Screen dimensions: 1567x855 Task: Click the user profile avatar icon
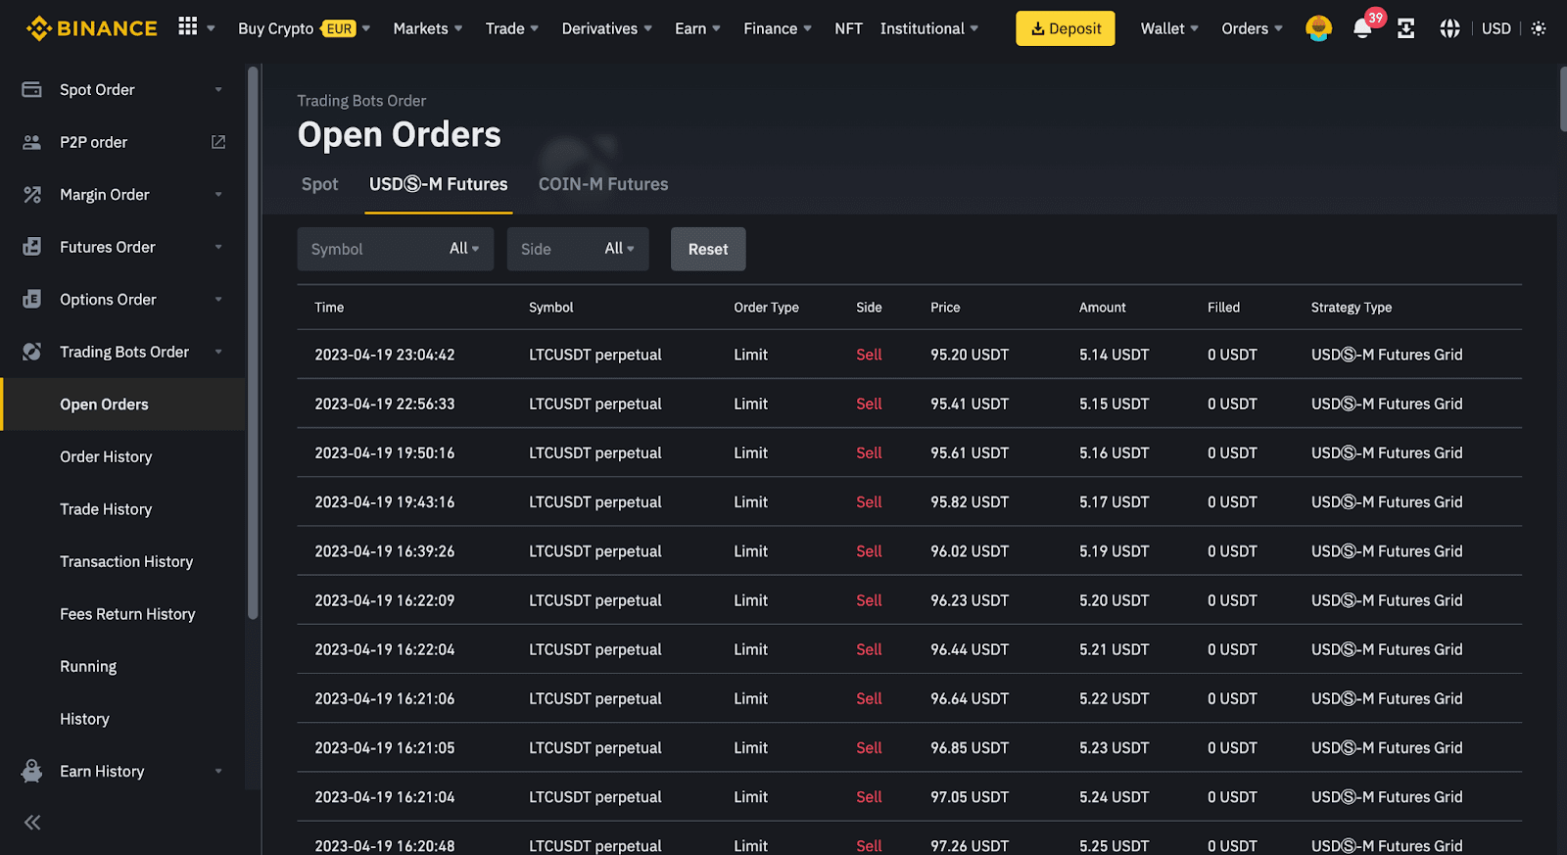(x=1318, y=28)
